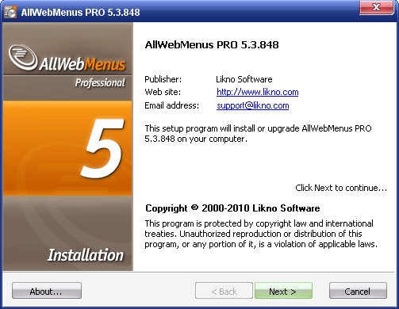Open the support@likno.com email link
This screenshot has width=399, height=309.
(x=252, y=105)
